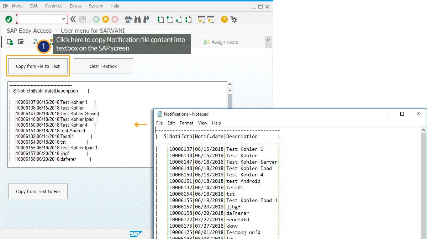Click row 10006158 dafrerer in SAP textbox
The image size is (427, 239).
click(x=51, y=159)
